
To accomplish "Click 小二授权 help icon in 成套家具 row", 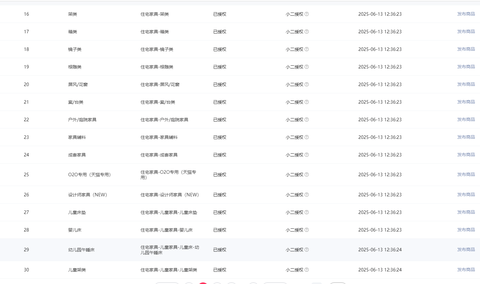I will click(x=306, y=155).
